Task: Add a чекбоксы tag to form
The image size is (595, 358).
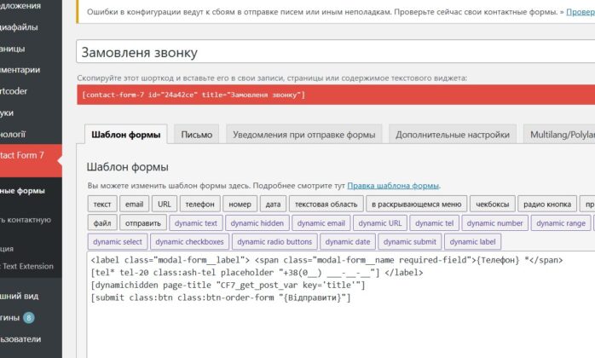Action: (492, 205)
